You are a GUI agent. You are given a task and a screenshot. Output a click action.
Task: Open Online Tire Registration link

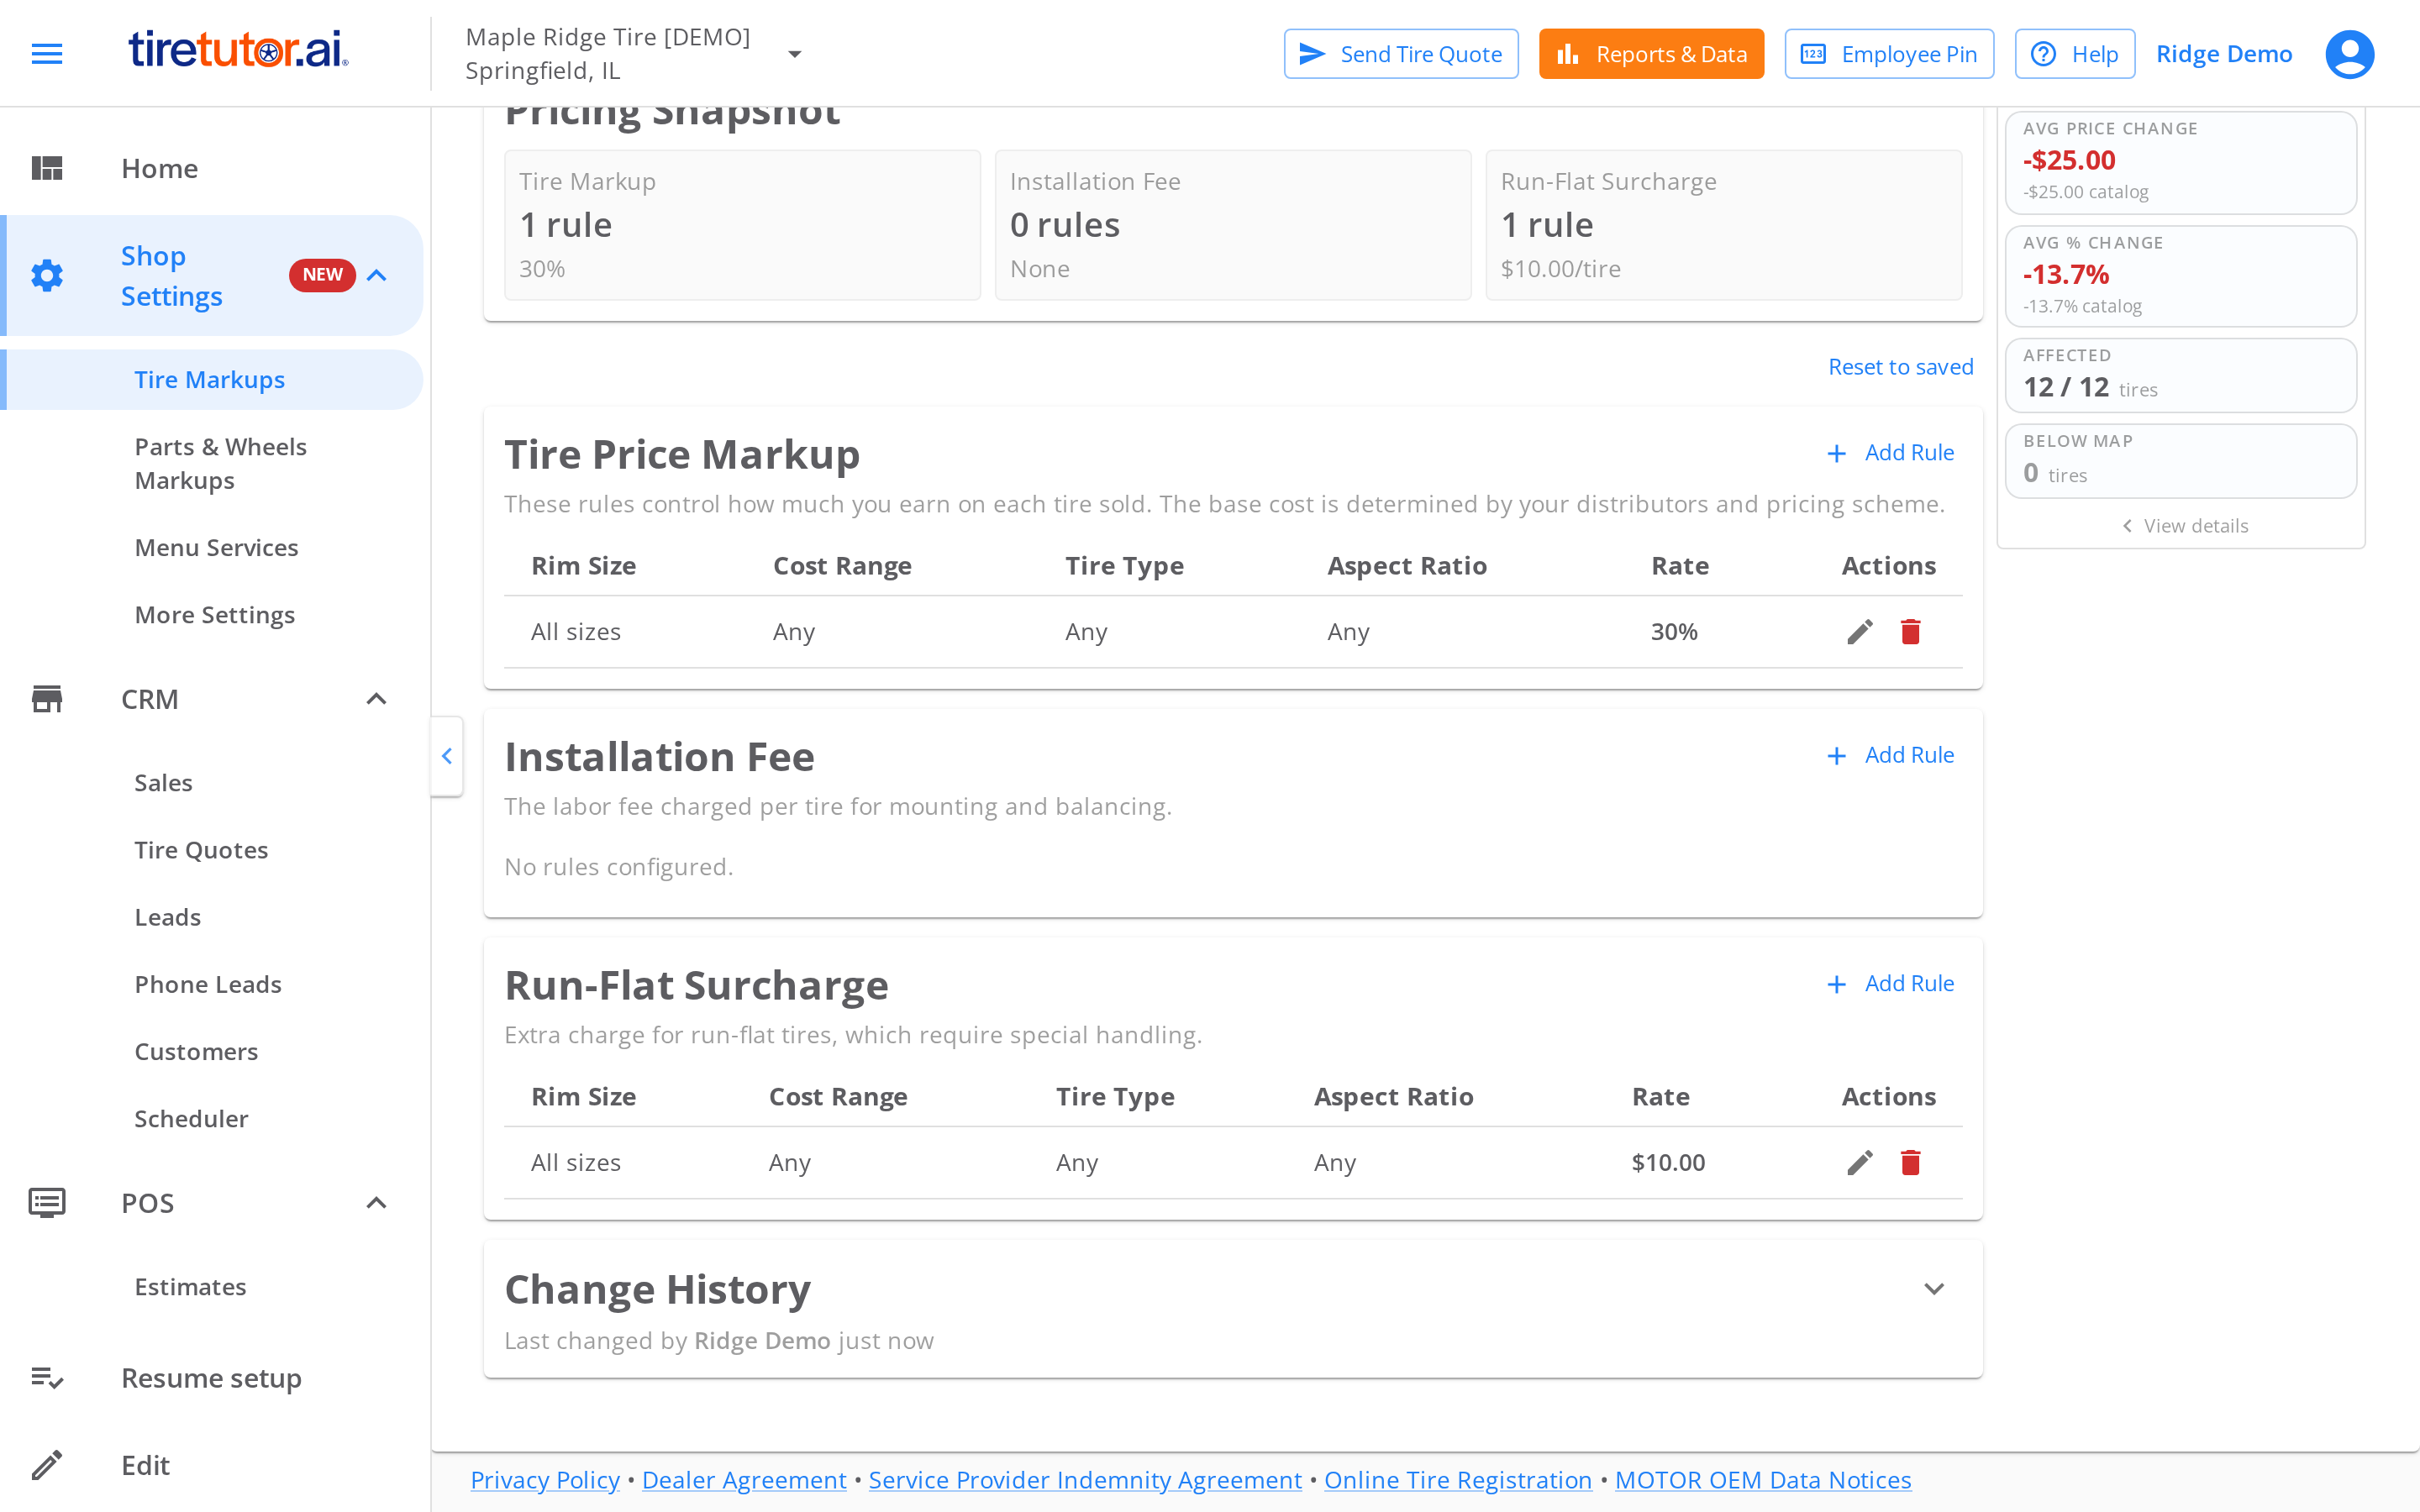1458,1480
